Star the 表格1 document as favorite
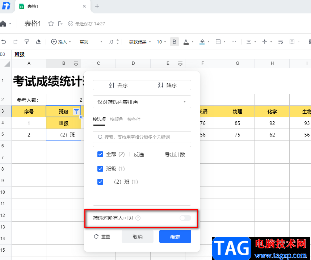 (x=51, y=24)
